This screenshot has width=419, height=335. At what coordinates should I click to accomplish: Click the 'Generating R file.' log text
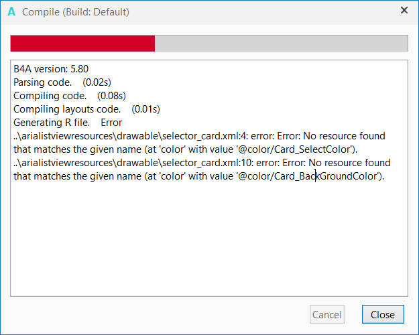(53, 123)
